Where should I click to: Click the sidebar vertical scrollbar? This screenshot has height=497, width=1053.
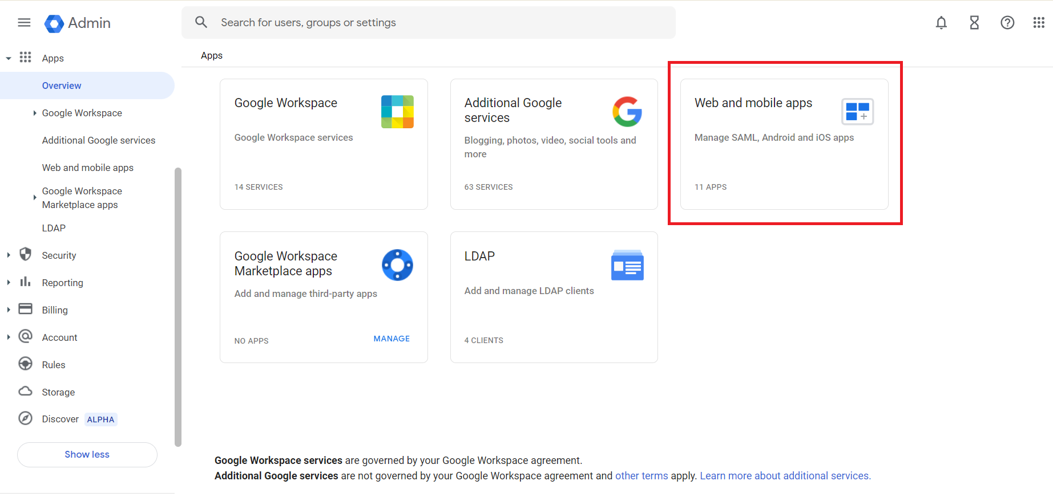click(178, 307)
